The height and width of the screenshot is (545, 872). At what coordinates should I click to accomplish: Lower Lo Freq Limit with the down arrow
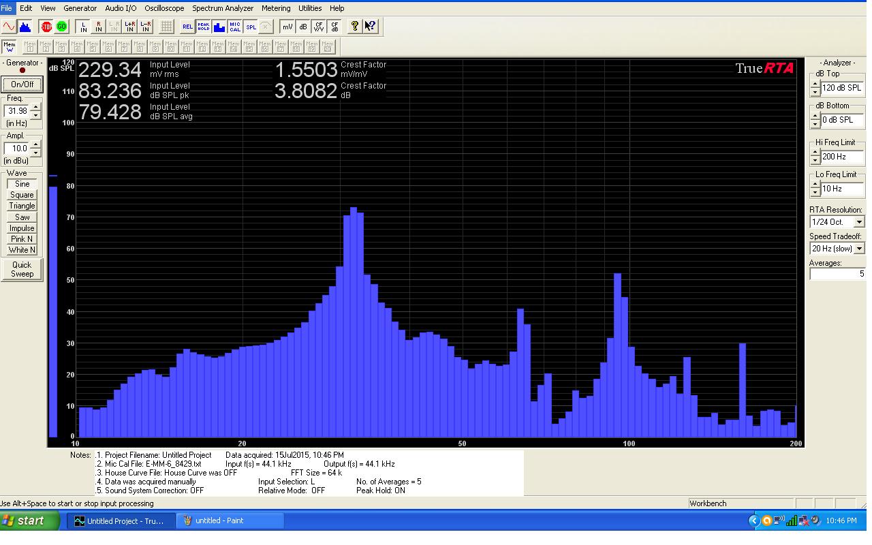pyautogui.click(x=815, y=192)
